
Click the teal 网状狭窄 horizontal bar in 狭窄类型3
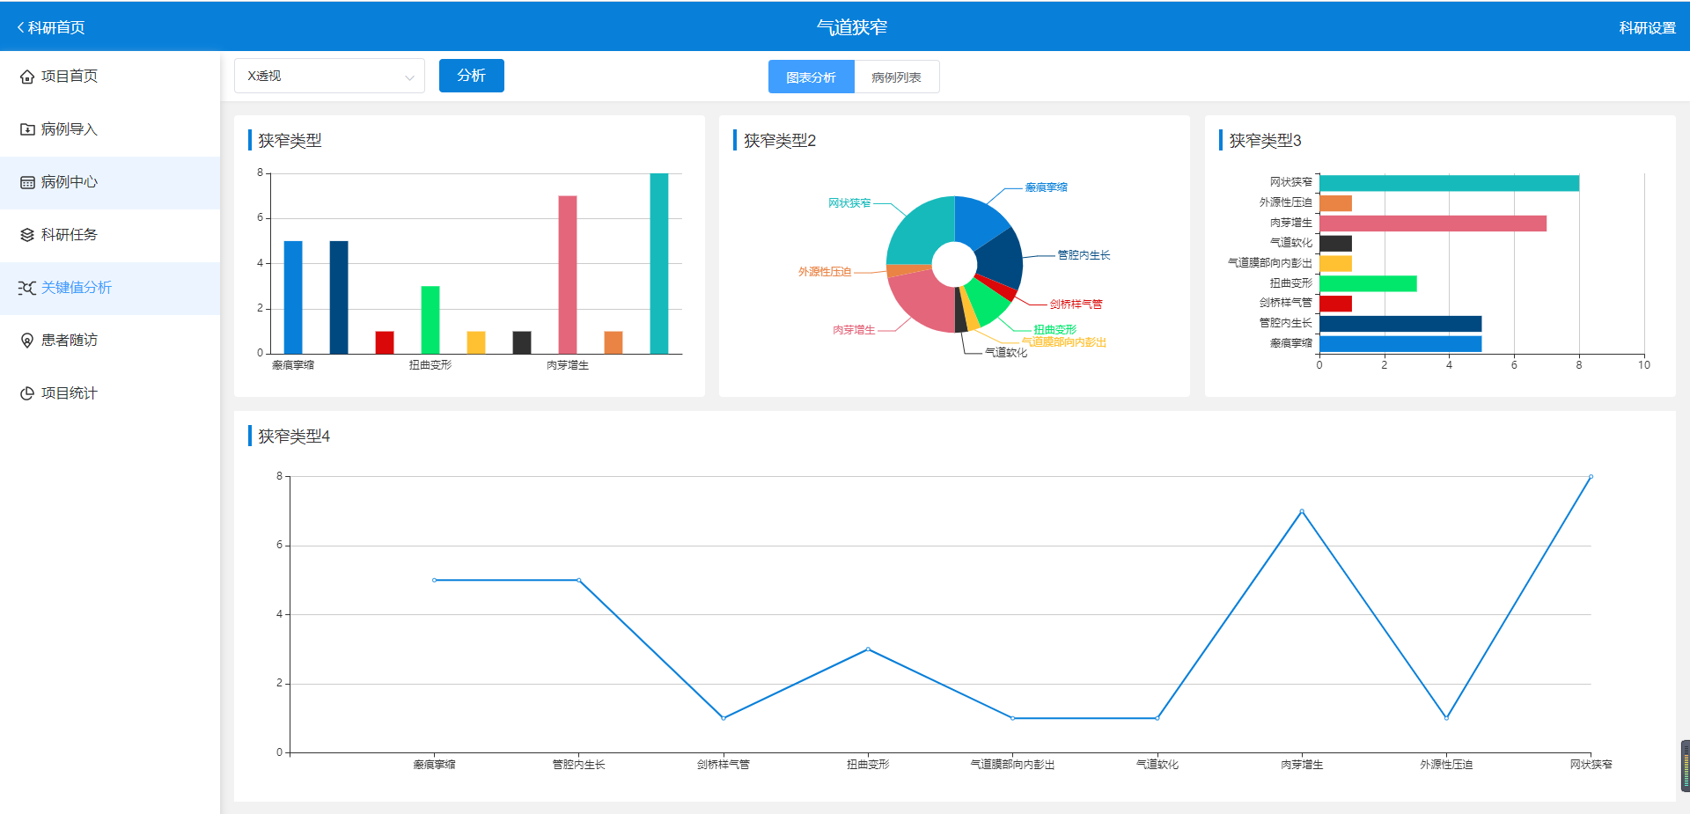click(1448, 183)
